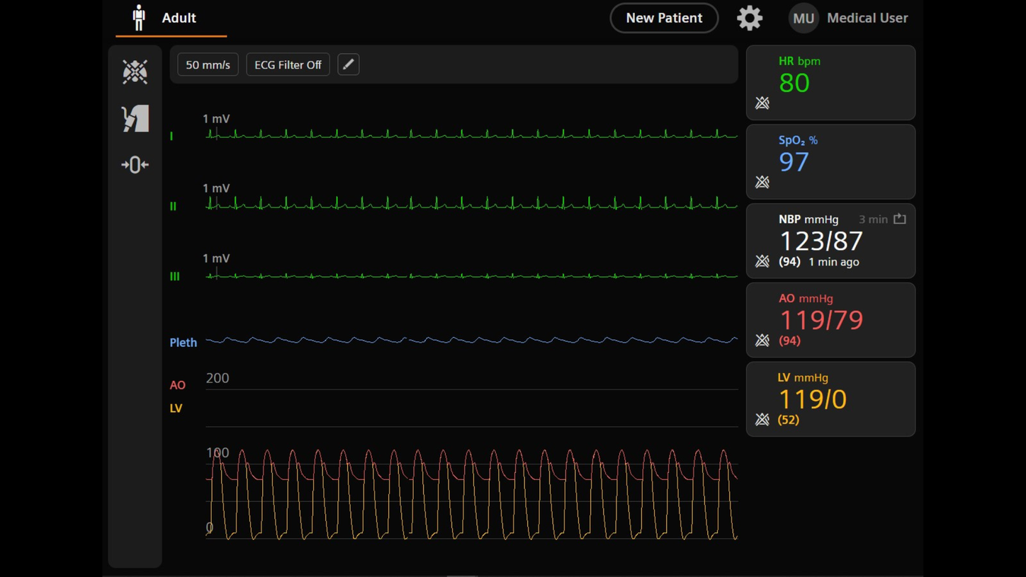Viewport: 1026px width, 577px height.
Task: Click the ECG lead II label
Action: (x=173, y=206)
